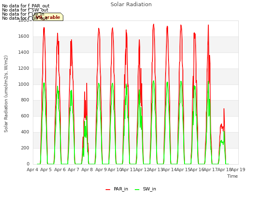Click the 200 y-axis tick label
263x197 pixels.
25,148
